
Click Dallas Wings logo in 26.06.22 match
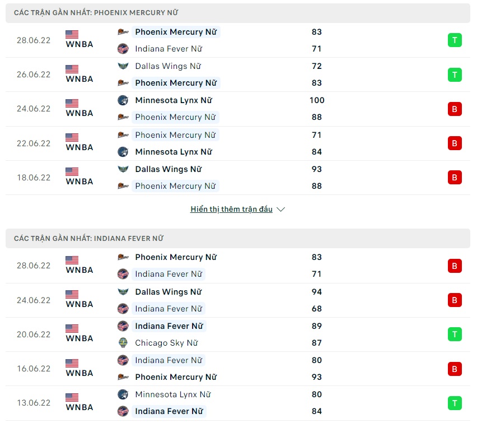tap(123, 66)
